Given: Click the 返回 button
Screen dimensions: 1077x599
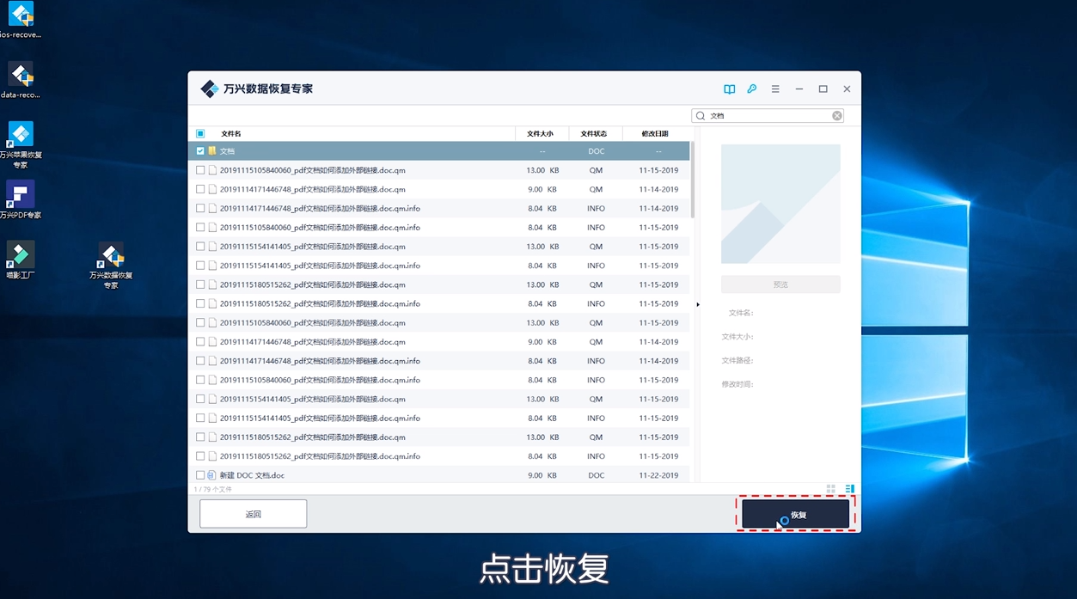Looking at the screenshot, I should [254, 514].
